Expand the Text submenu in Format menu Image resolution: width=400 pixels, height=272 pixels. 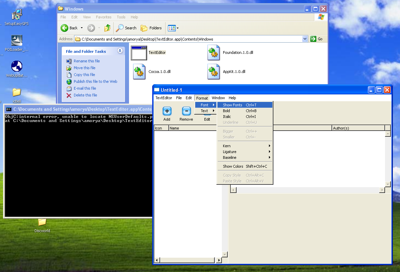click(205, 111)
